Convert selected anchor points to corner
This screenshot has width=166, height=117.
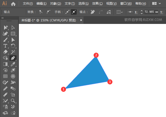[41, 12]
